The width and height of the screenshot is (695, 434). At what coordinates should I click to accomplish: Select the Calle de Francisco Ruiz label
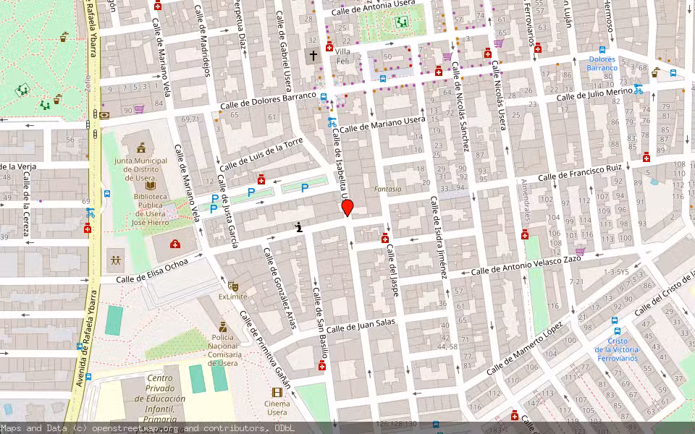[x=581, y=173]
